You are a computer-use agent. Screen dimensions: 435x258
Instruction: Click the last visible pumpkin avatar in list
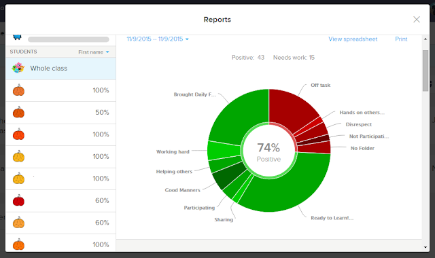point(18,244)
